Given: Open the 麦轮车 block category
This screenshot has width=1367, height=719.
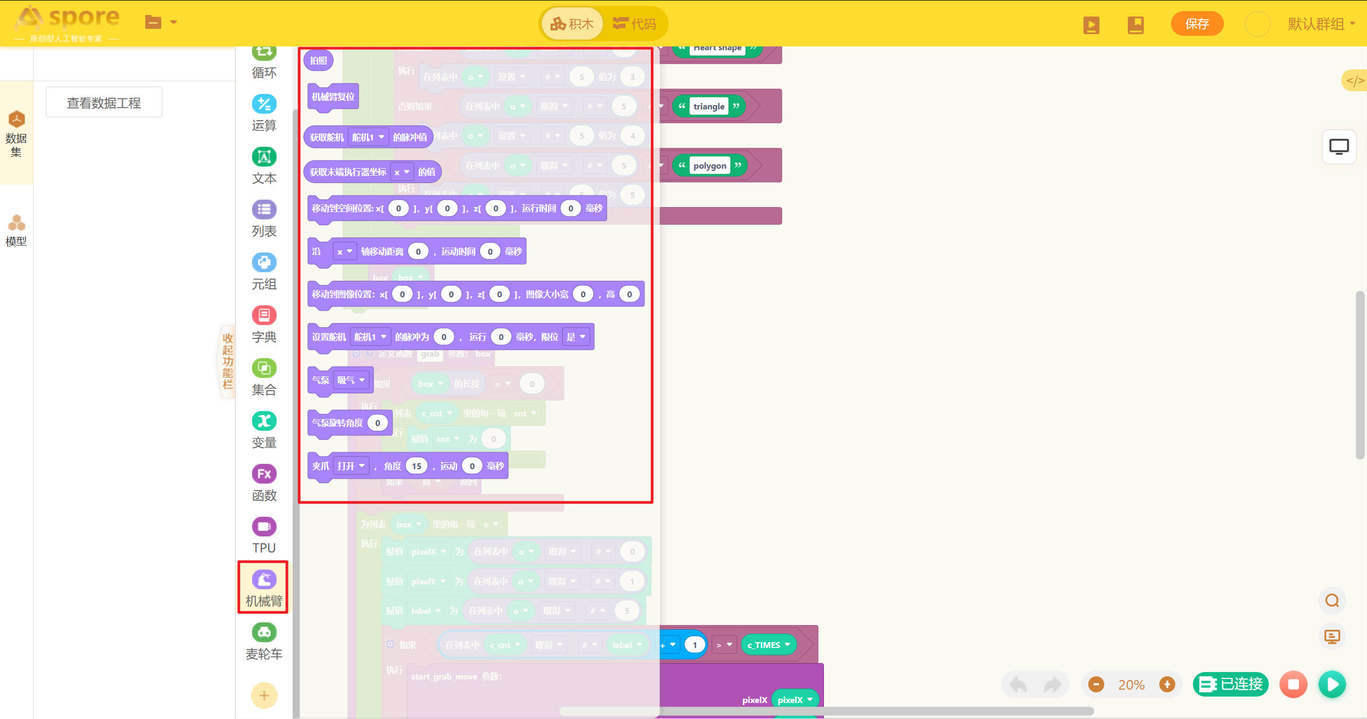Looking at the screenshot, I should tap(263, 640).
